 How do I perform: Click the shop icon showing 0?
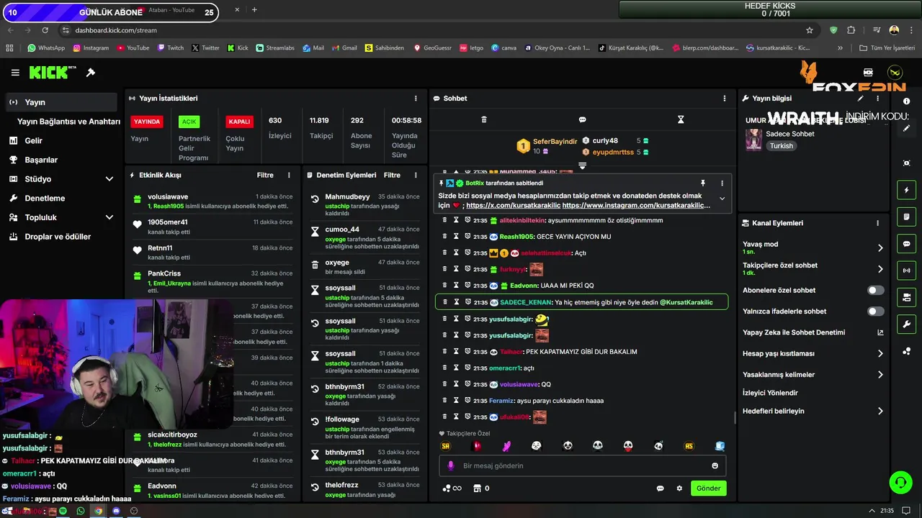[480, 489]
